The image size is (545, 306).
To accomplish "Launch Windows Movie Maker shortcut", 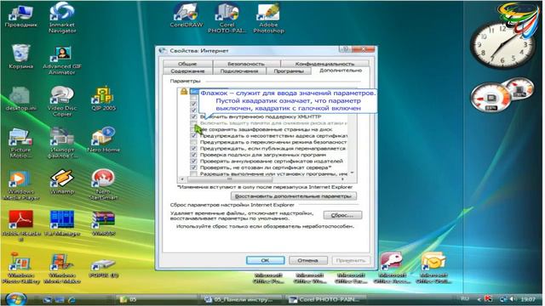I will tap(62, 269).
